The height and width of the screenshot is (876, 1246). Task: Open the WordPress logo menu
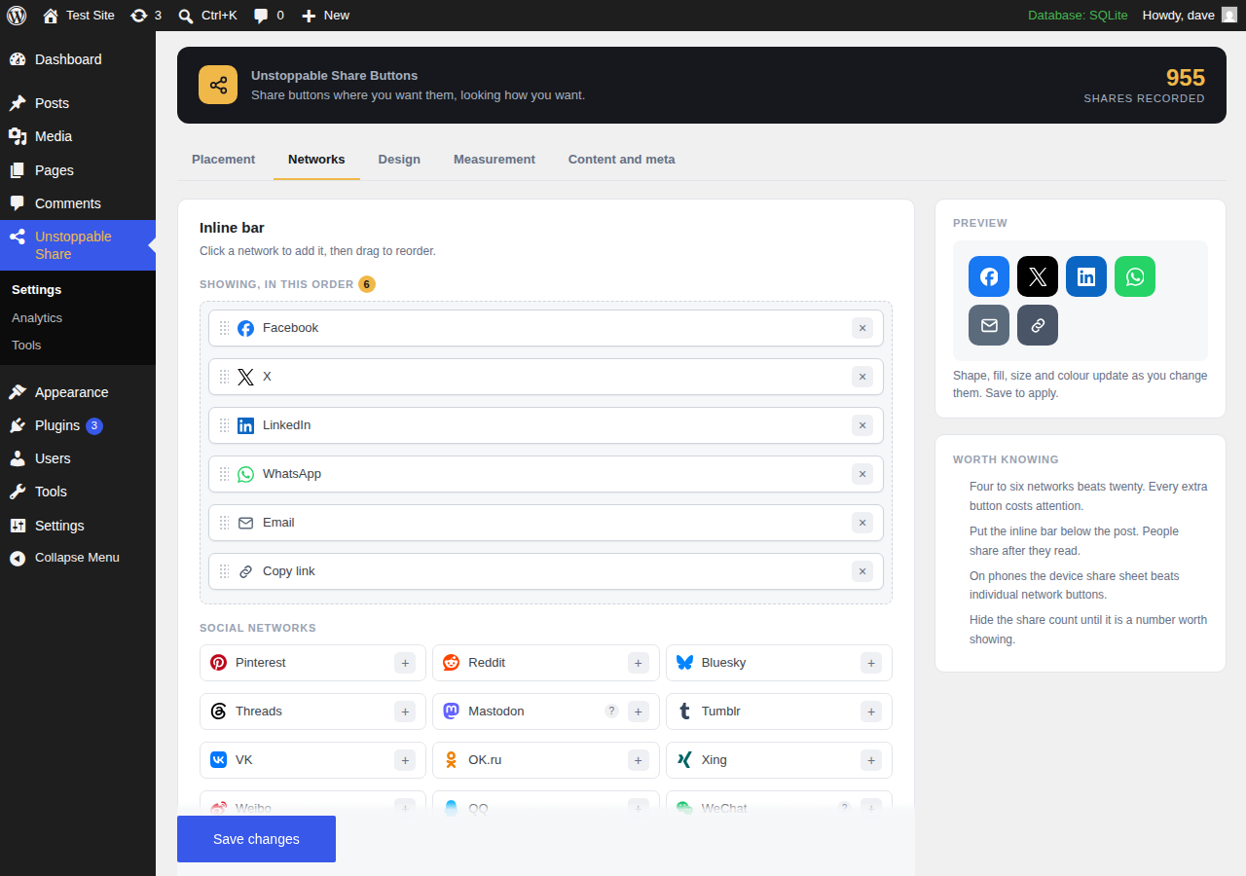tap(17, 16)
